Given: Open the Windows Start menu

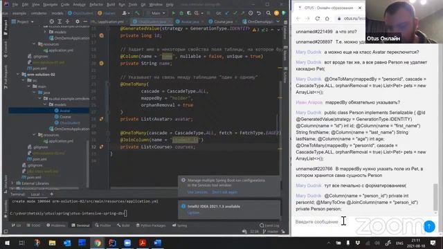Looking at the screenshot, I should (7, 243).
